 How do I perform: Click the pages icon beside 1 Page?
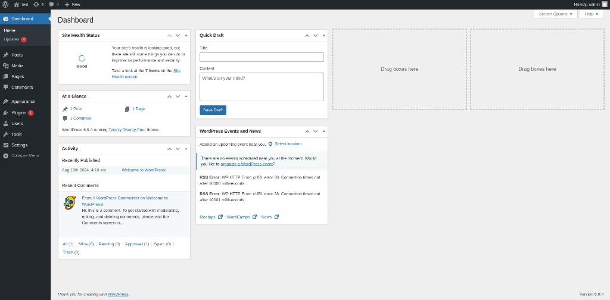pos(127,109)
